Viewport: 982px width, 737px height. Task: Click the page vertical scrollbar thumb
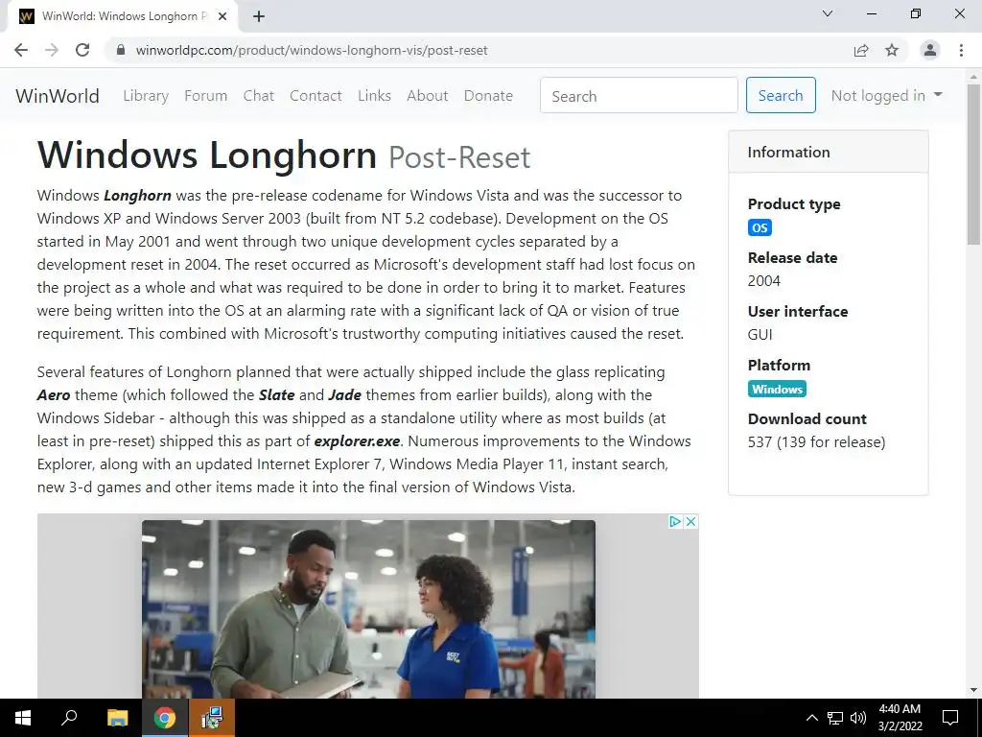(x=973, y=164)
